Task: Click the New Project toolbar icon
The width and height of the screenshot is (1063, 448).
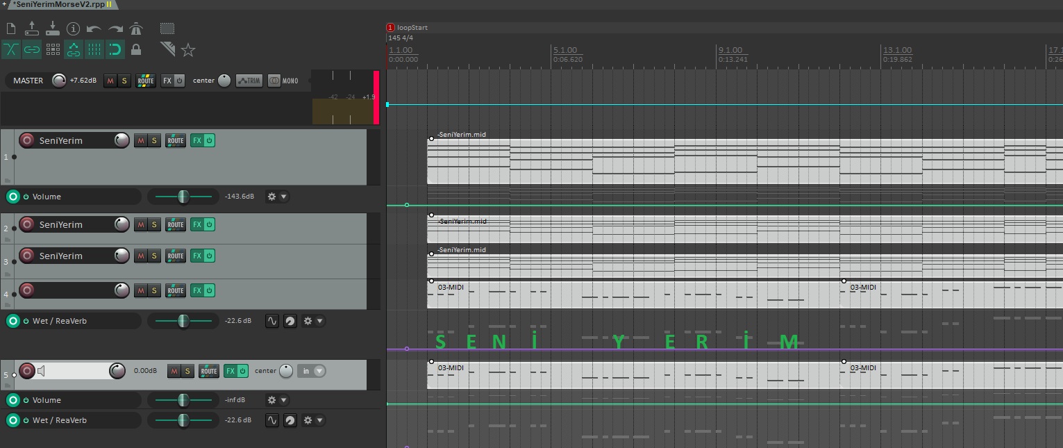Action: pos(10,28)
